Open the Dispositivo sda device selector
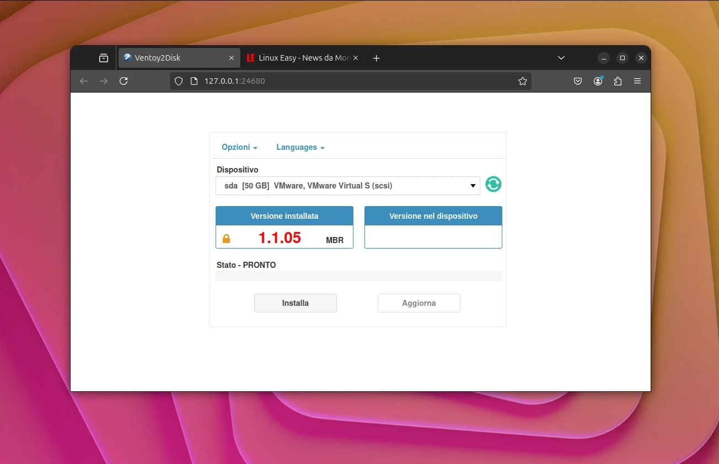The height and width of the screenshot is (464, 719). point(347,186)
